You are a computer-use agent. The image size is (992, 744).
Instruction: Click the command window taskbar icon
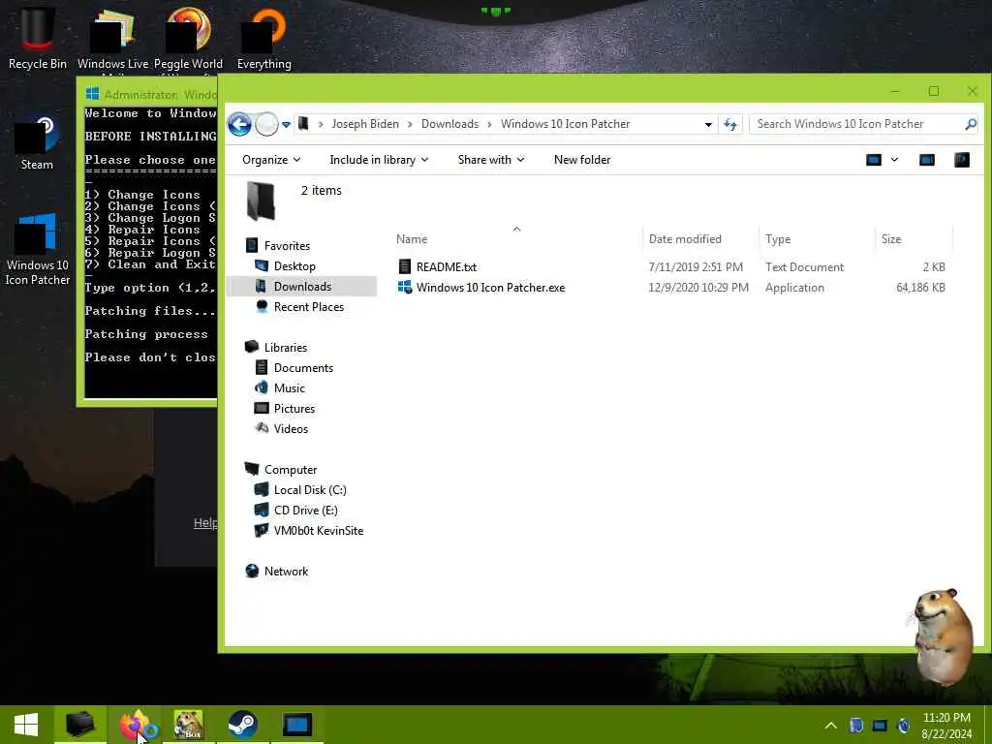(296, 725)
